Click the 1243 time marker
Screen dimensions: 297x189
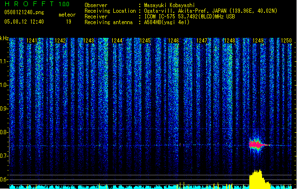point(88,41)
